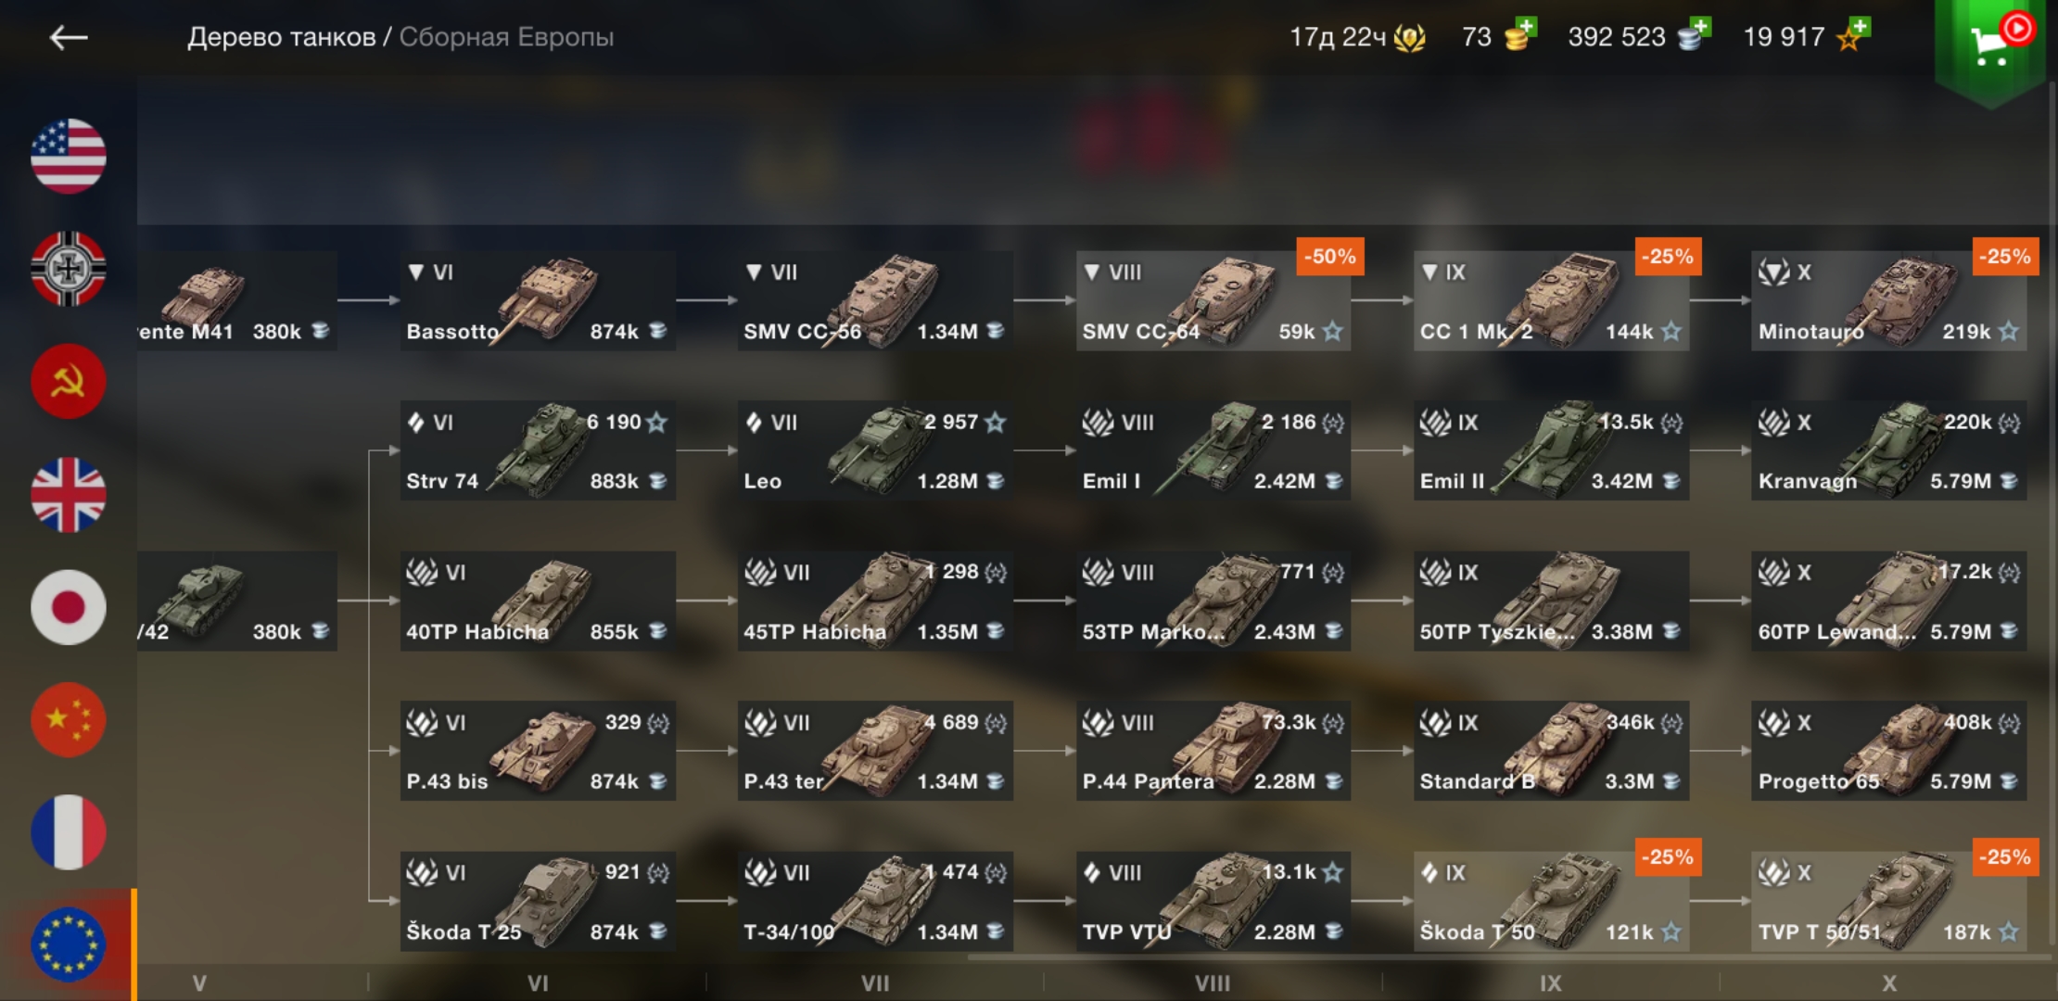Click the Дерево танков breadcrumb link

click(282, 37)
